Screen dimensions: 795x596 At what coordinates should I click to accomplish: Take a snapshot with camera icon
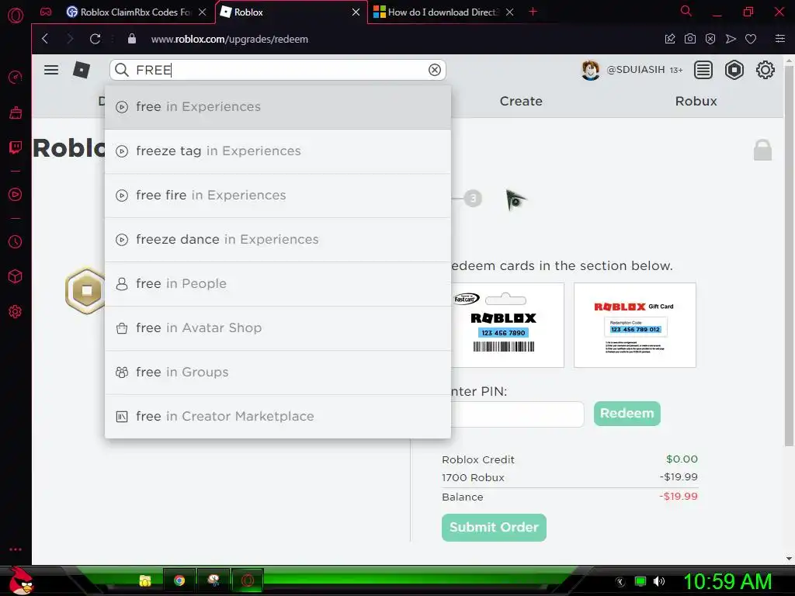click(690, 39)
